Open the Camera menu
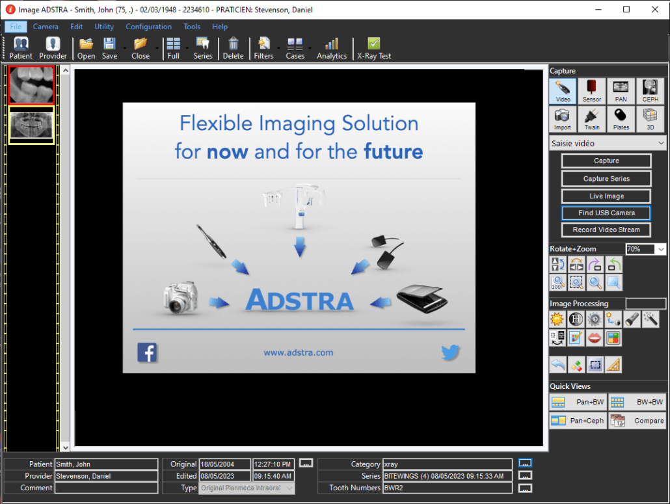This screenshot has width=670, height=504. pyautogui.click(x=46, y=27)
